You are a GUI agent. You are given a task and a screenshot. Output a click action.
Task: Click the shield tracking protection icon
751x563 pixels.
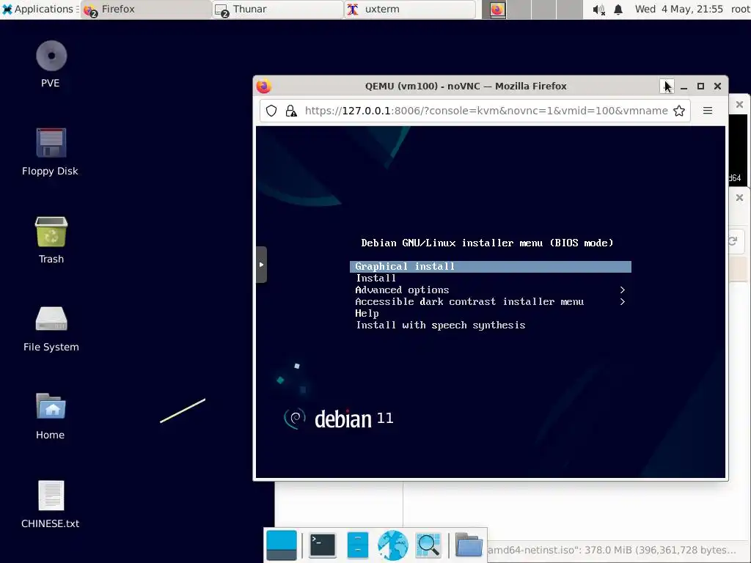click(271, 111)
